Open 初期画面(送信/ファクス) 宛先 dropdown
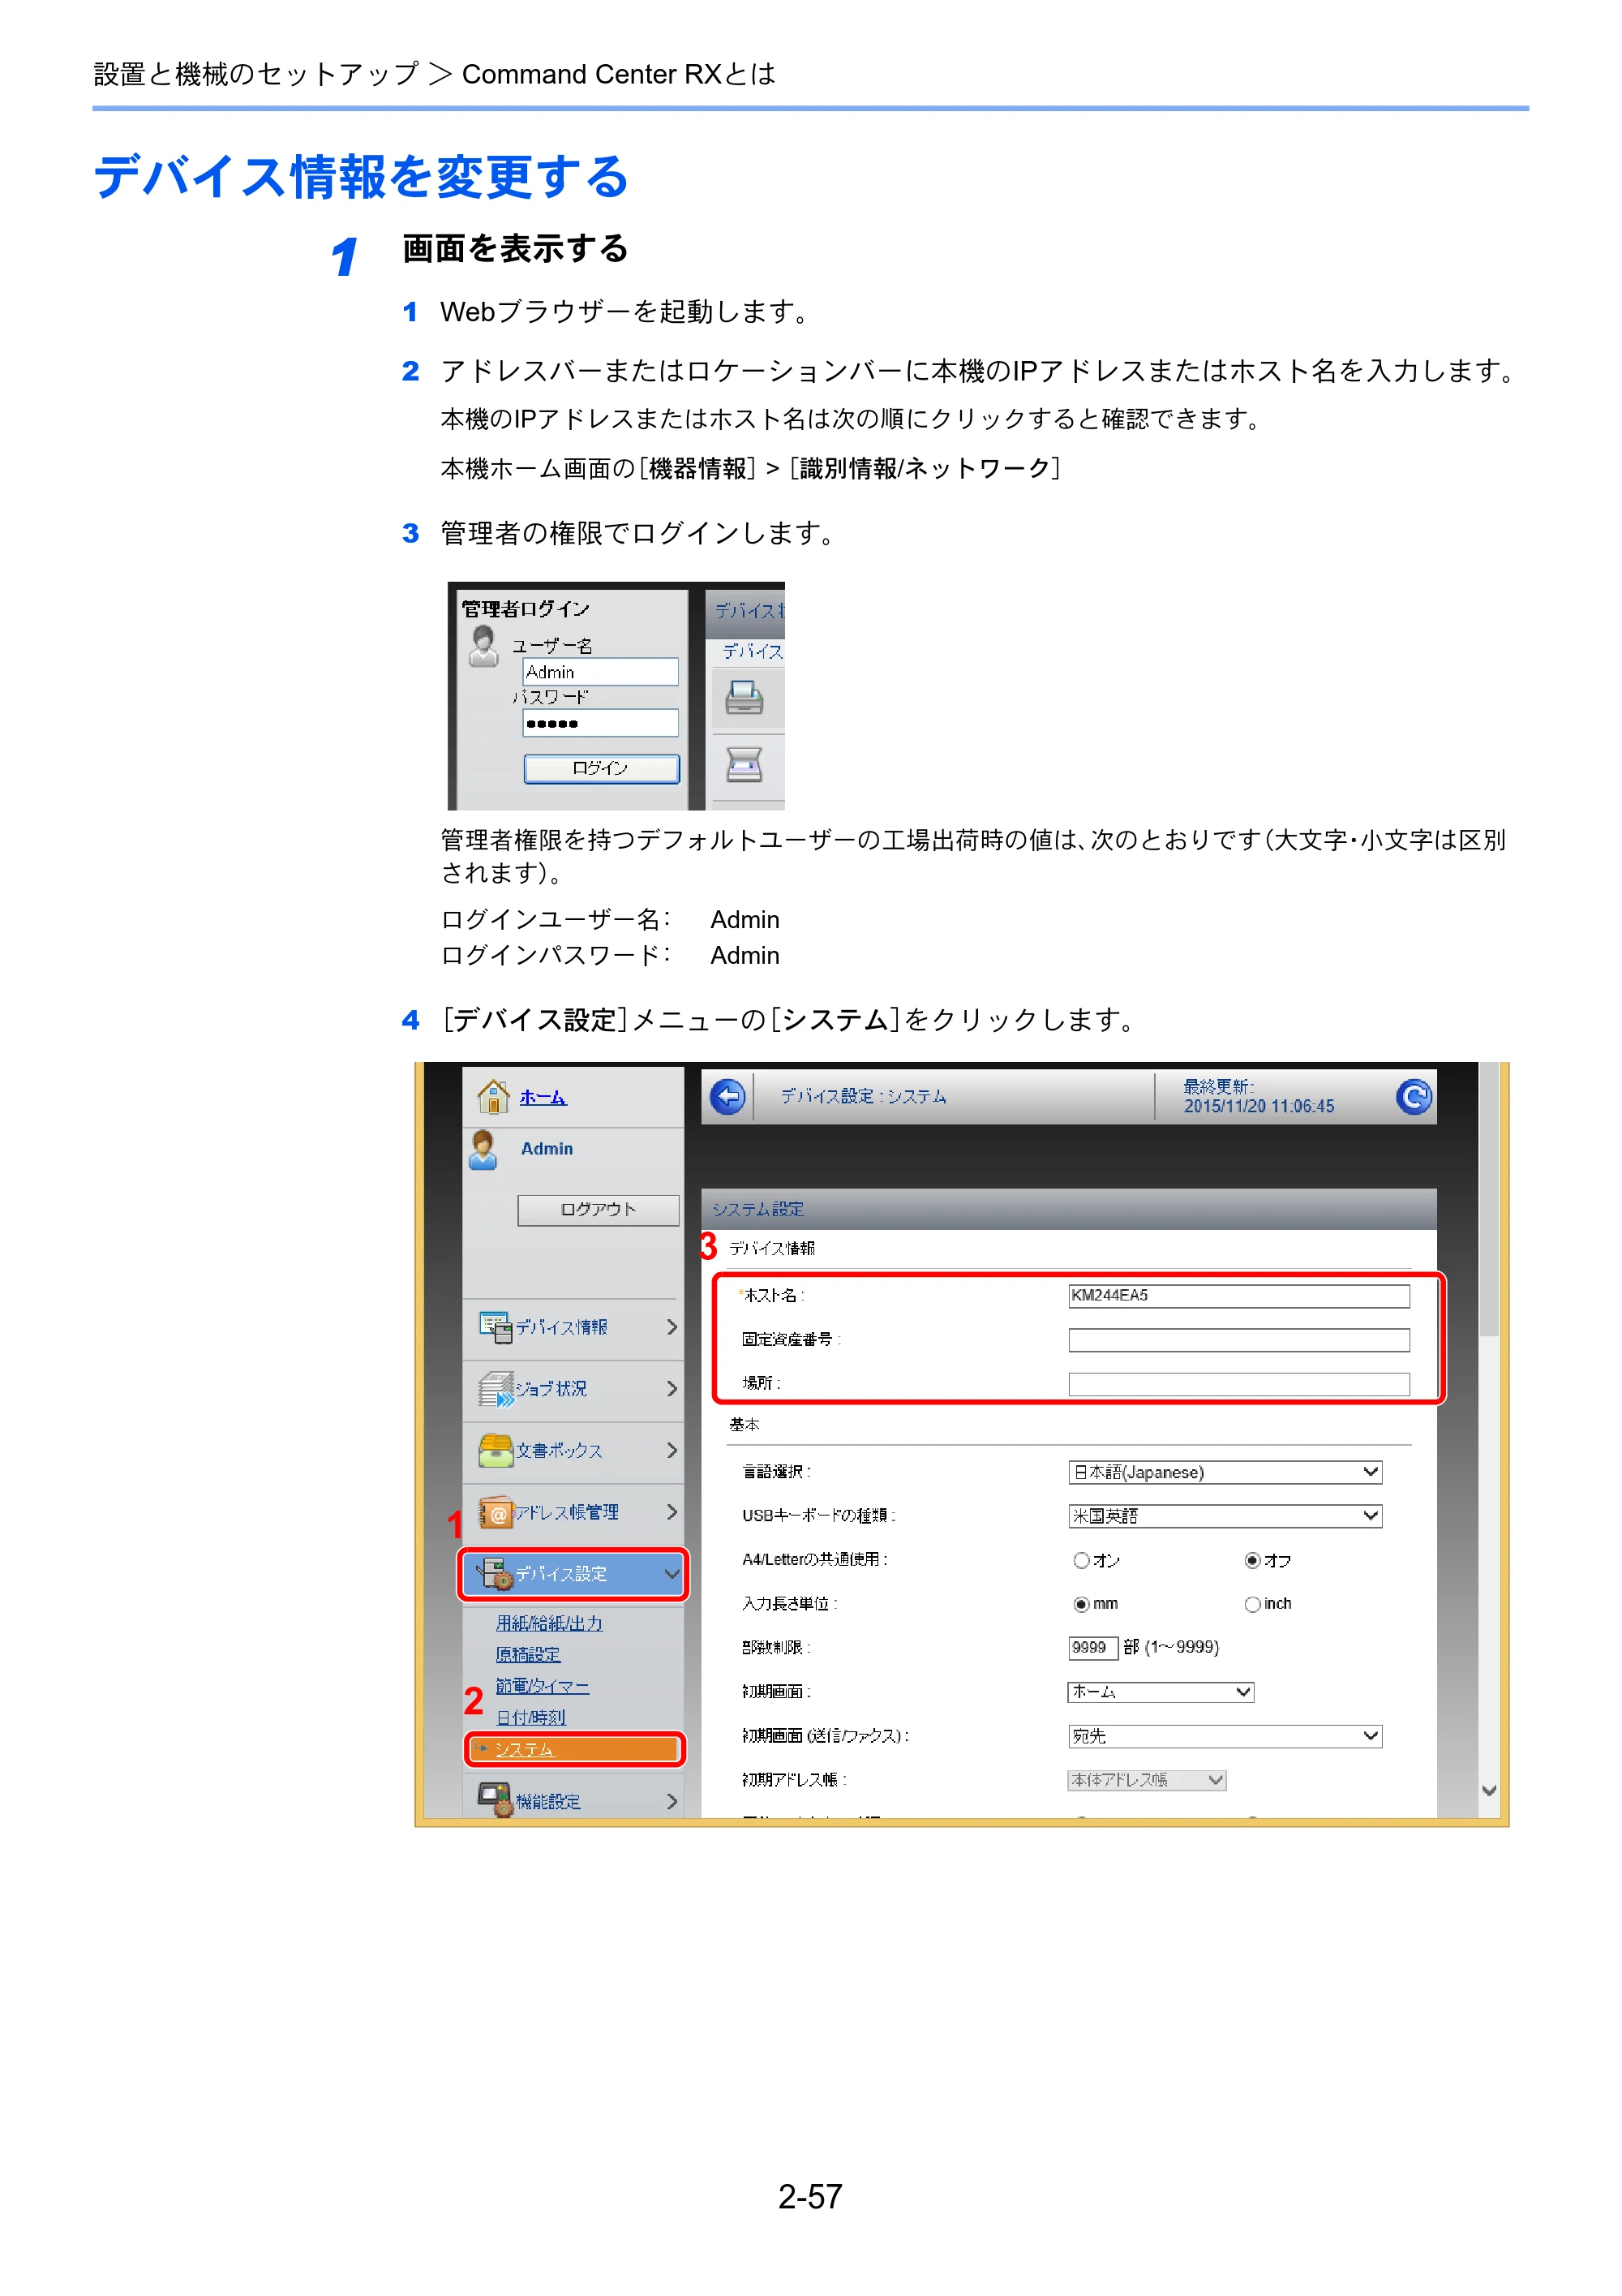This screenshot has height=2296, width=1622. pos(1225,1737)
